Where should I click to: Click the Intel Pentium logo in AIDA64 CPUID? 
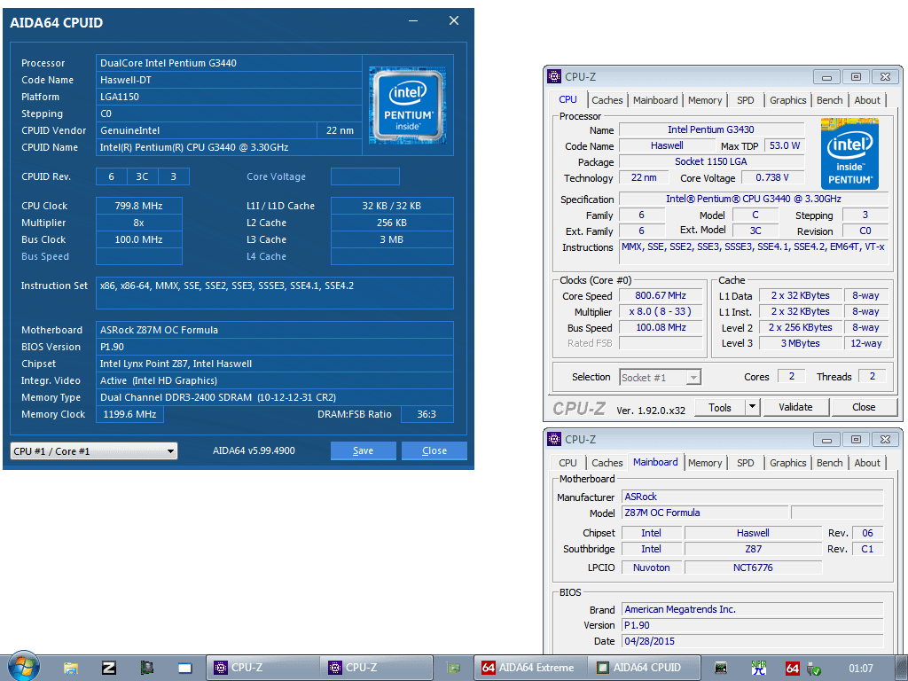[408, 106]
